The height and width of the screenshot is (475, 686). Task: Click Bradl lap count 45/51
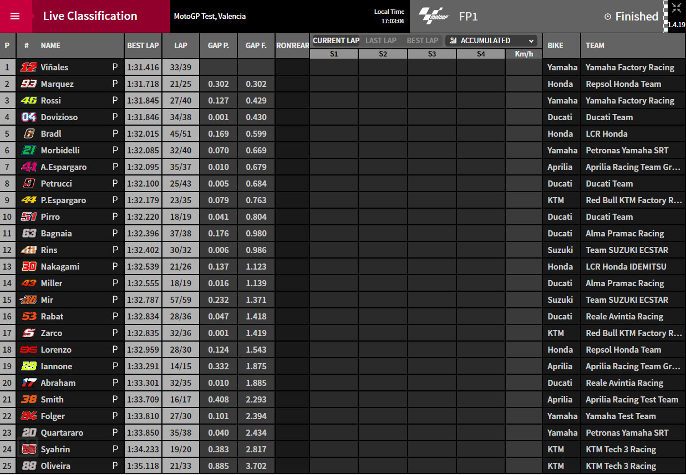pos(181,133)
